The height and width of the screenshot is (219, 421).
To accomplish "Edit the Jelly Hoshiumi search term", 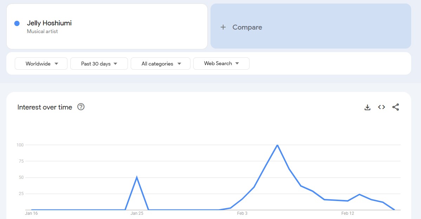I will [x=49, y=23].
